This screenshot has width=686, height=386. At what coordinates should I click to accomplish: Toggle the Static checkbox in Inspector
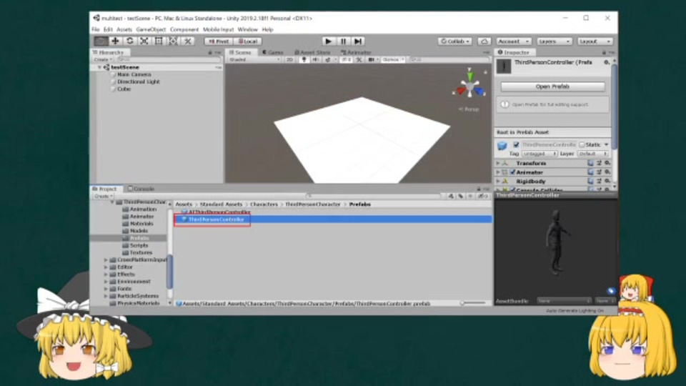coord(582,144)
